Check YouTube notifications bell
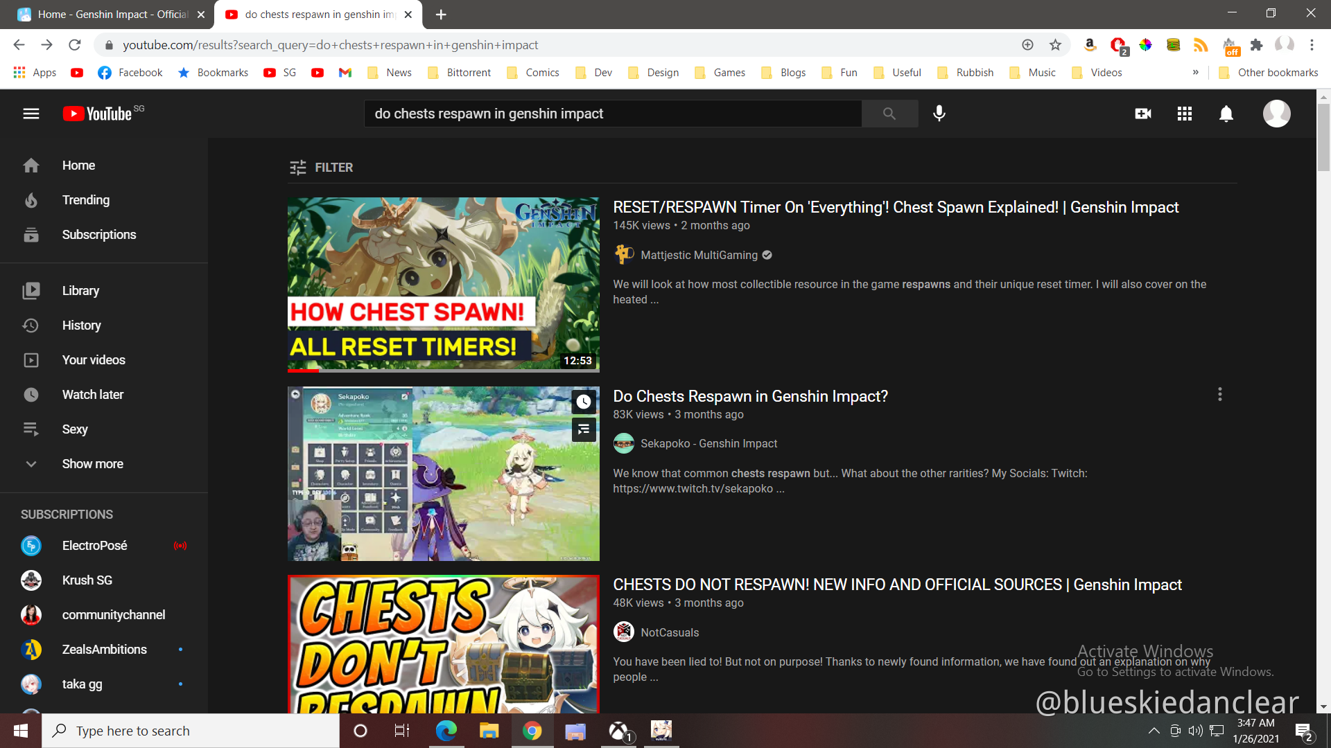The height and width of the screenshot is (748, 1331). [1226, 114]
